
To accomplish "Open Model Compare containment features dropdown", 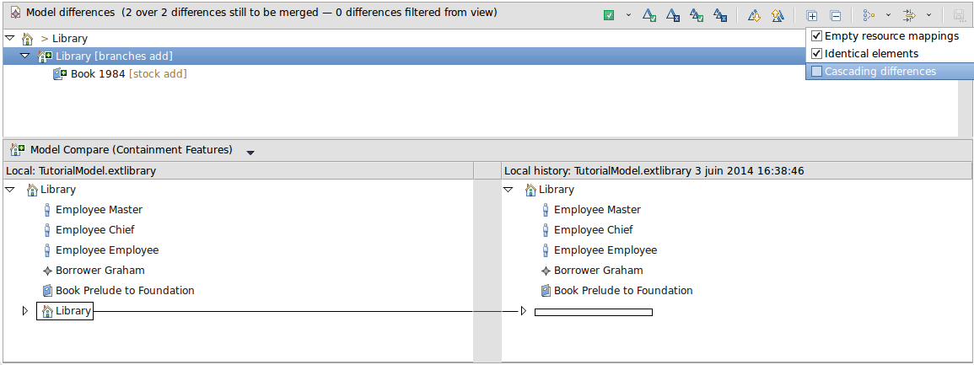I will [x=250, y=152].
